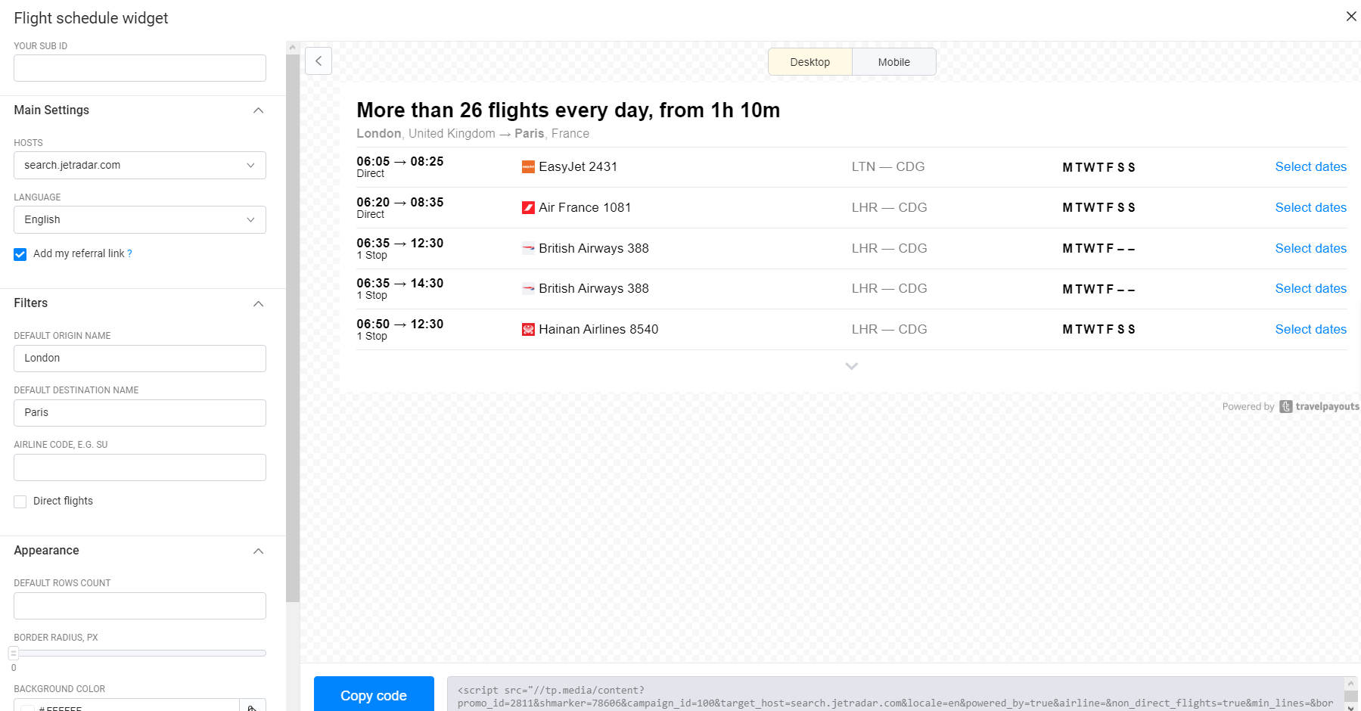This screenshot has width=1361, height=711.
Task: Enable the Direct flights checkbox
Action: click(20, 501)
